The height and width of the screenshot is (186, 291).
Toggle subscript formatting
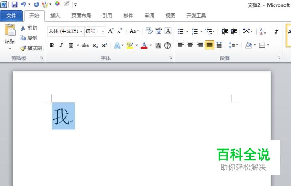95,46
